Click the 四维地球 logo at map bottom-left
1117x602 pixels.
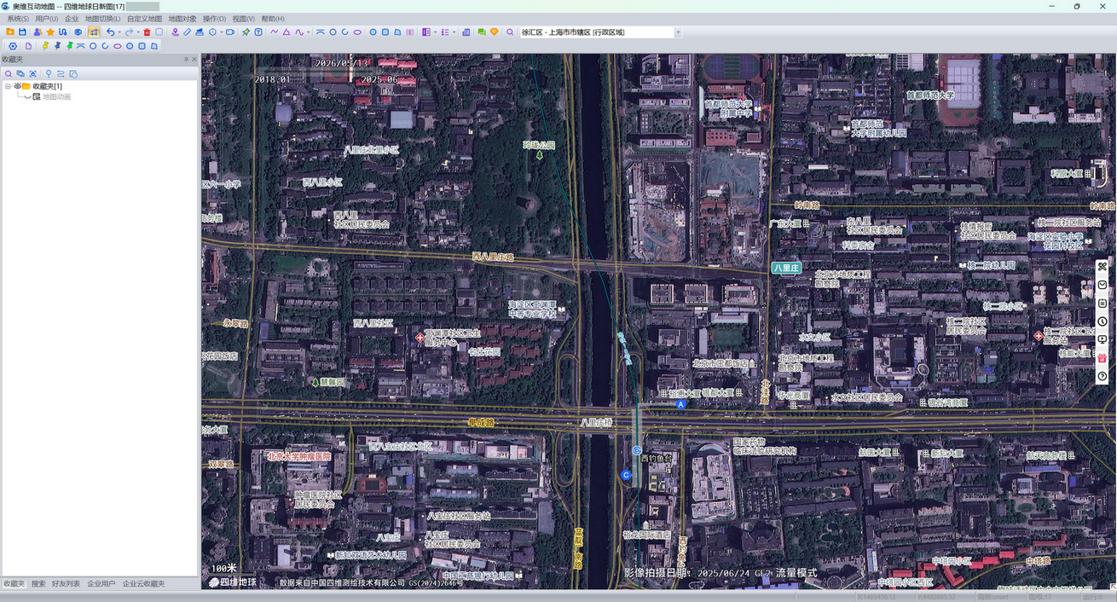(232, 582)
